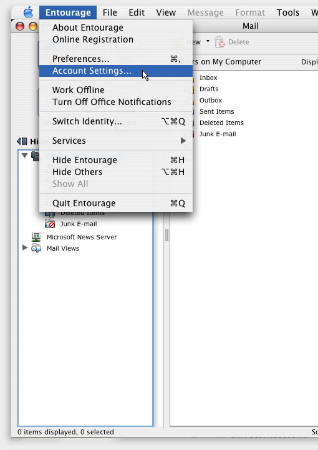Image resolution: width=318 pixels, height=450 pixels.
Task: Select Outbox in the folder list
Action: 211,100
